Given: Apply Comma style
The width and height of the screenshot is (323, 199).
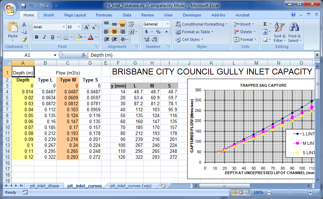Looking at the screenshot, I should click(x=166, y=32).
